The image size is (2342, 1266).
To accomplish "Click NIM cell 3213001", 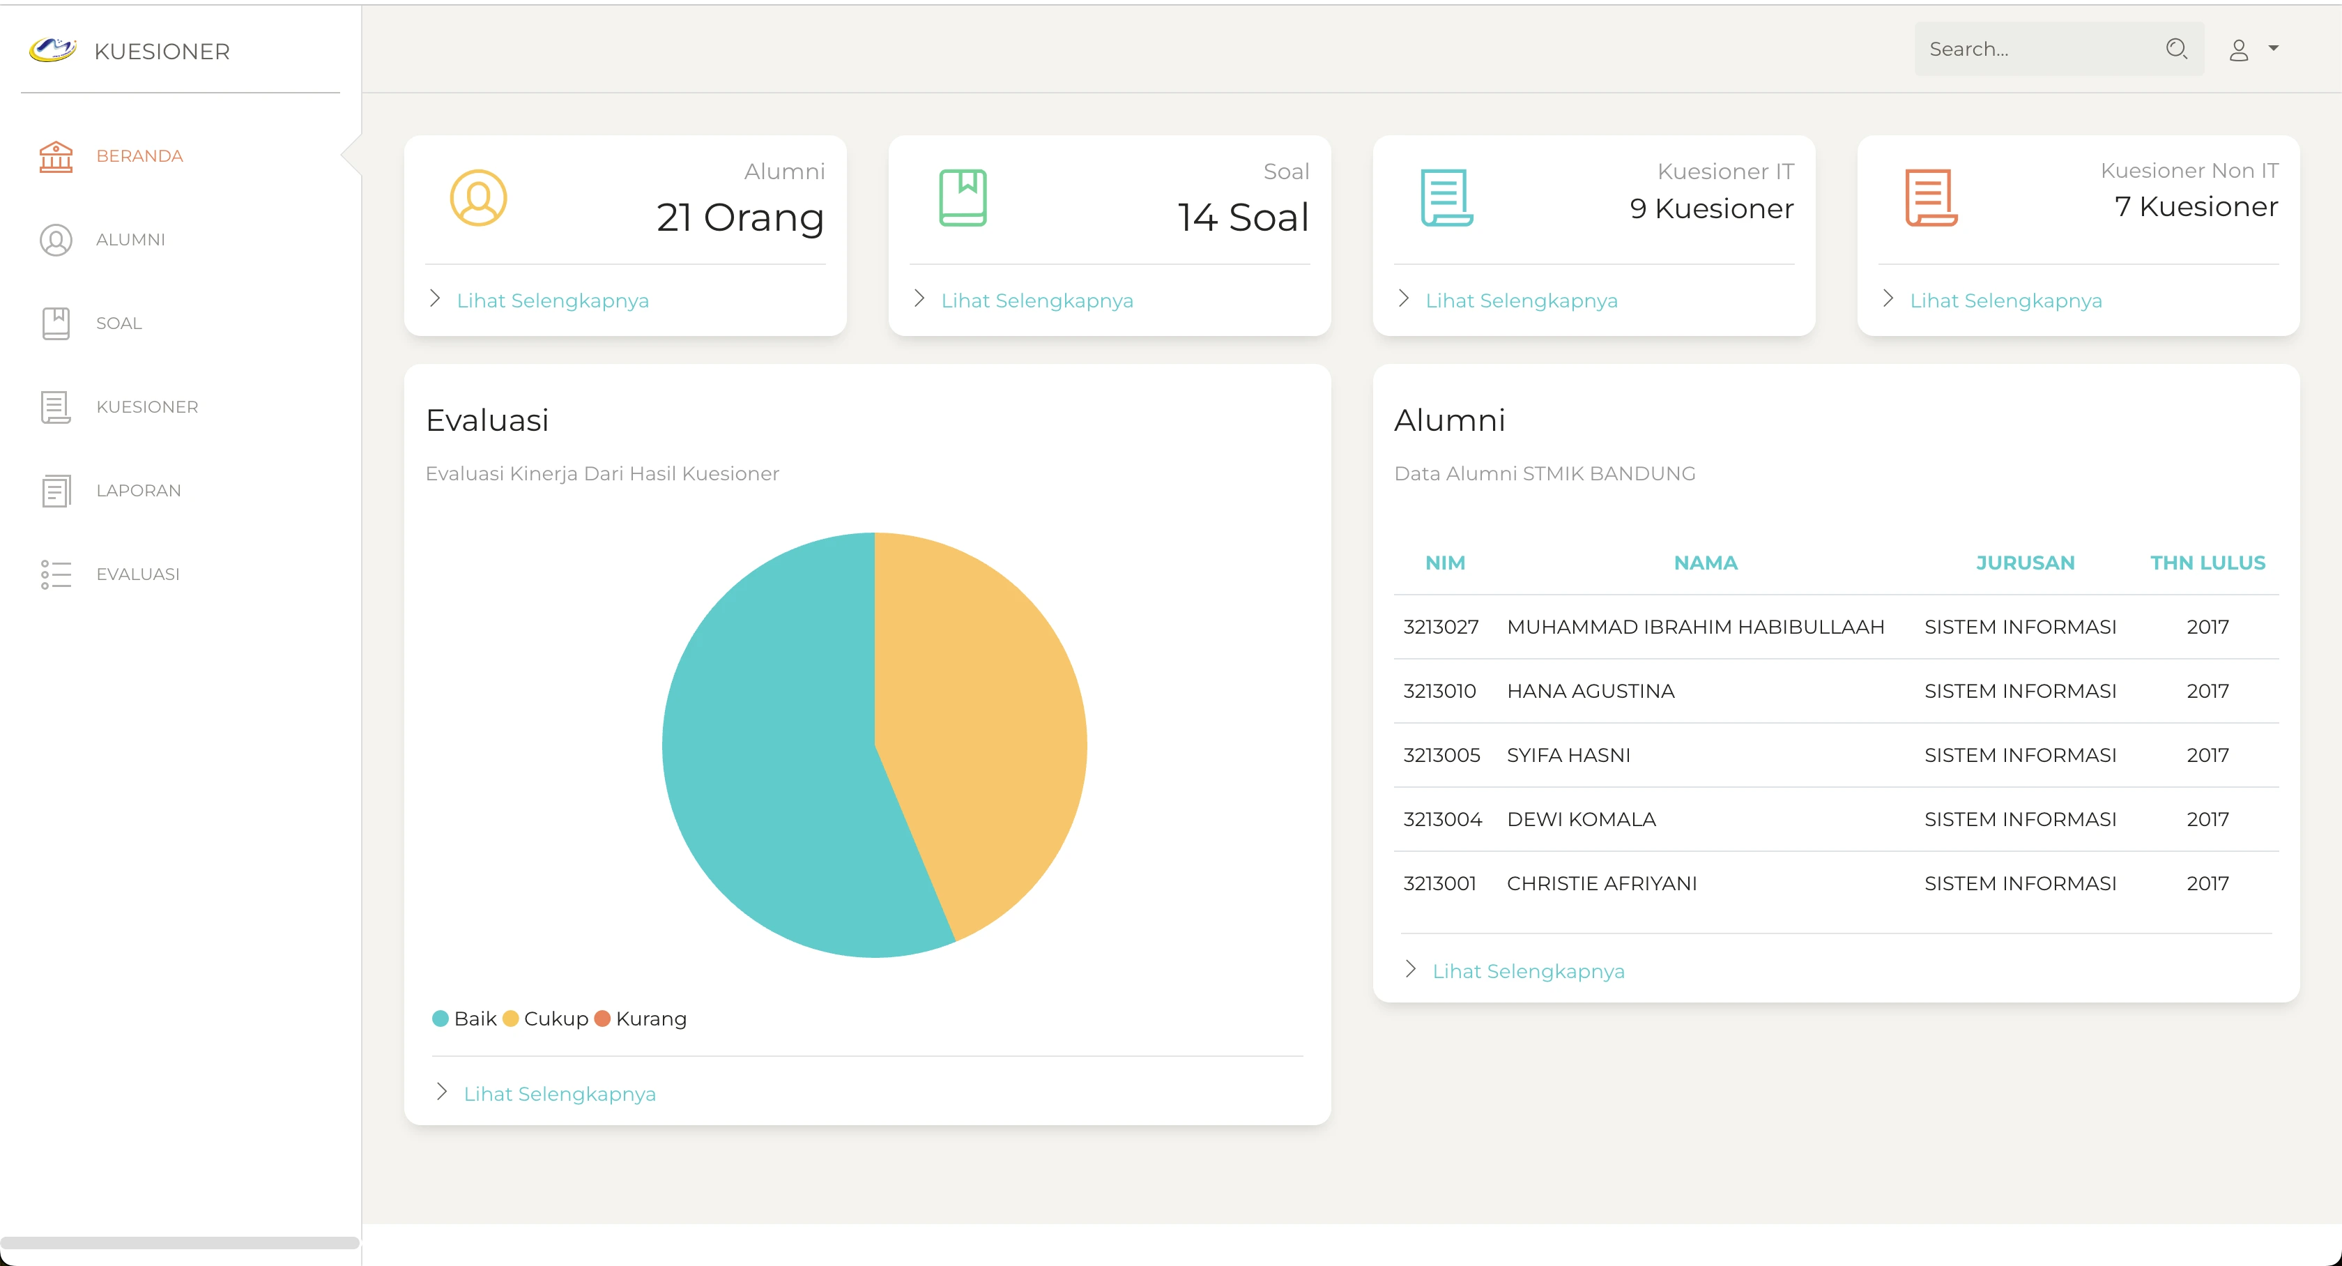I will tap(1440, 883).
